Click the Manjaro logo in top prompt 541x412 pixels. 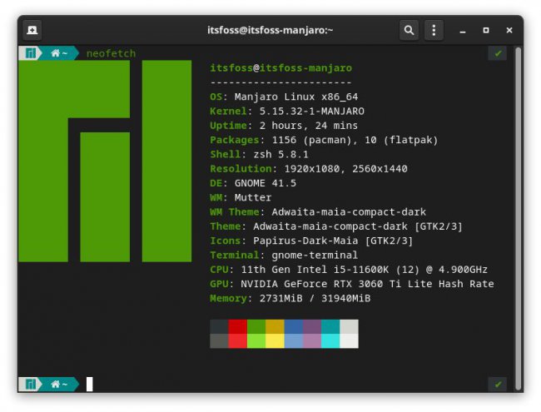(31, 53)
